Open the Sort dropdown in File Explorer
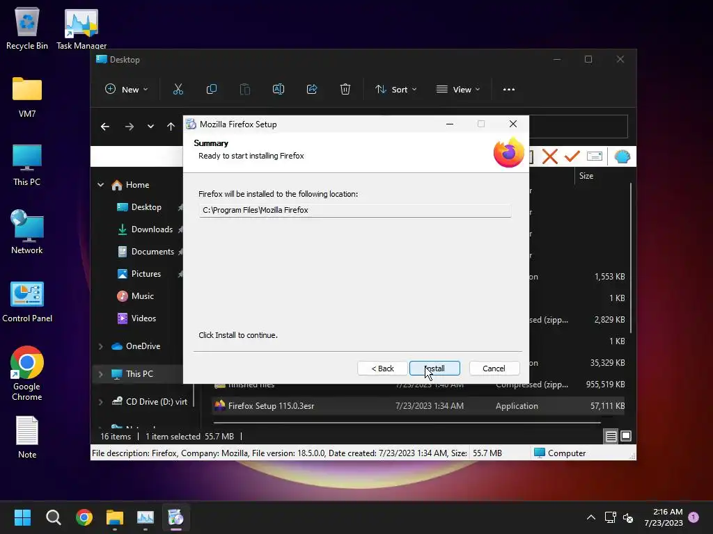The height and width of the screenshot is (534, 713). pos(395,90)
